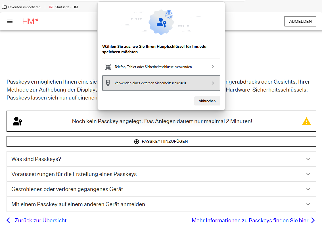Click the PASSKEY HINZUFÜGEN button

161,142
